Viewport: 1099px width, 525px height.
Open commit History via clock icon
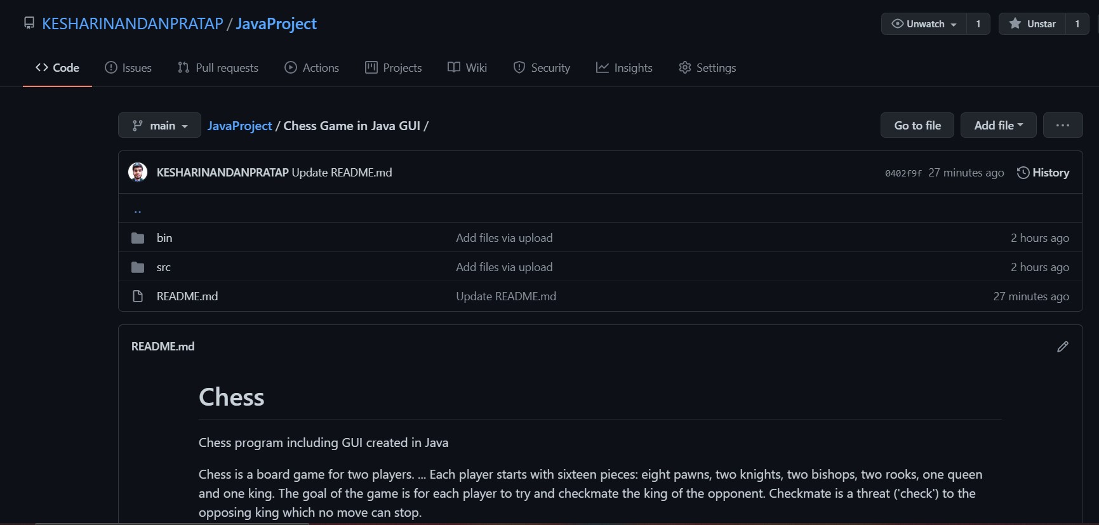point(1023,173)
